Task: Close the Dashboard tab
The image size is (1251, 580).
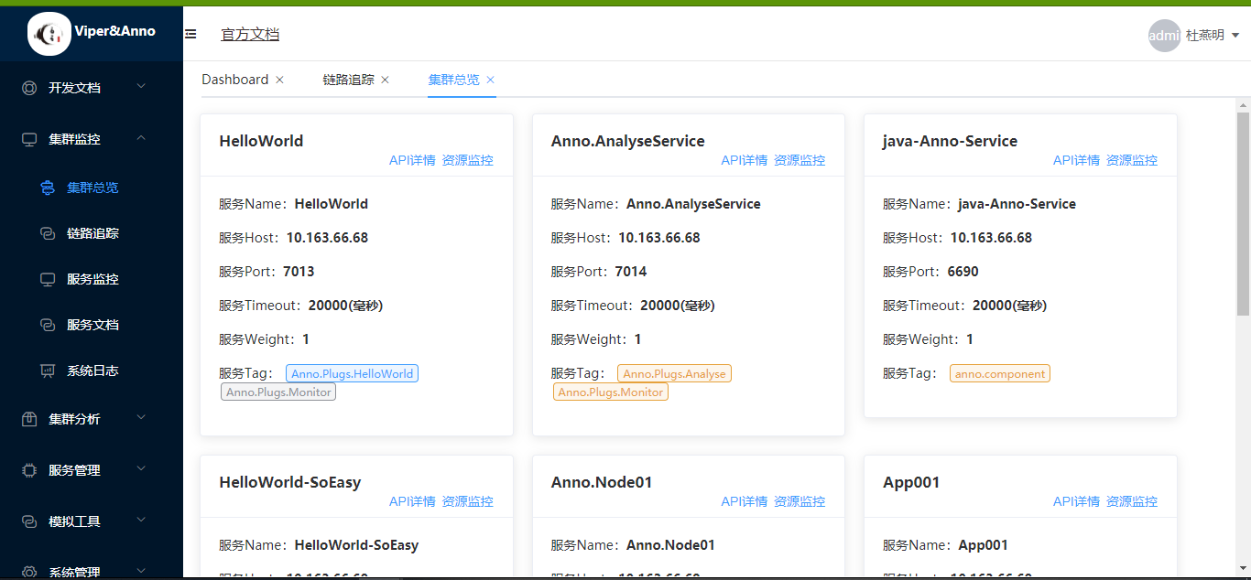Action: pyautogui.click(x=280, y=81)
